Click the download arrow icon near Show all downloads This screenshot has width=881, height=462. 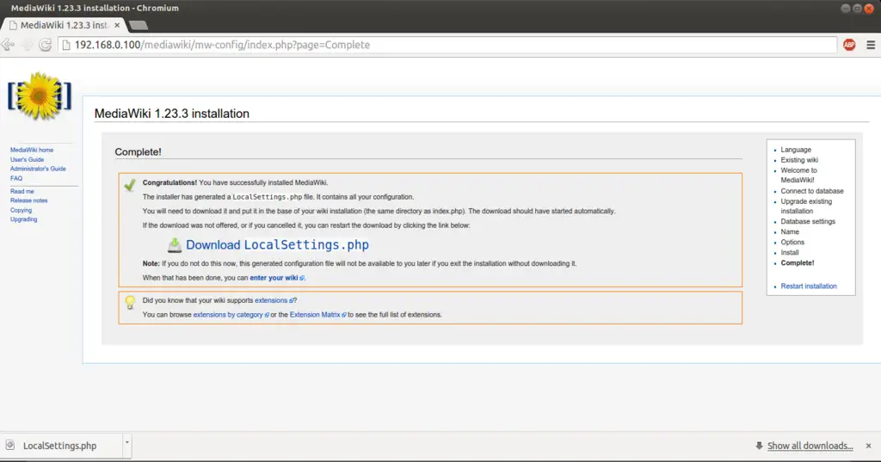759,446
